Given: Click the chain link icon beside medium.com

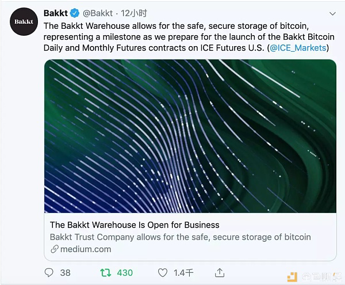Looking at the screenshot, I should tap(54, 249).
